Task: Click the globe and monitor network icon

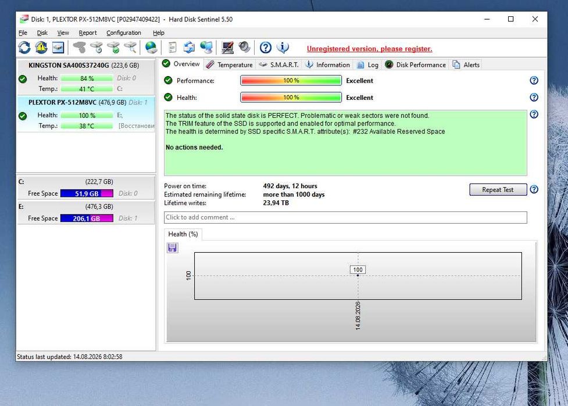Action: click(206, 48)
